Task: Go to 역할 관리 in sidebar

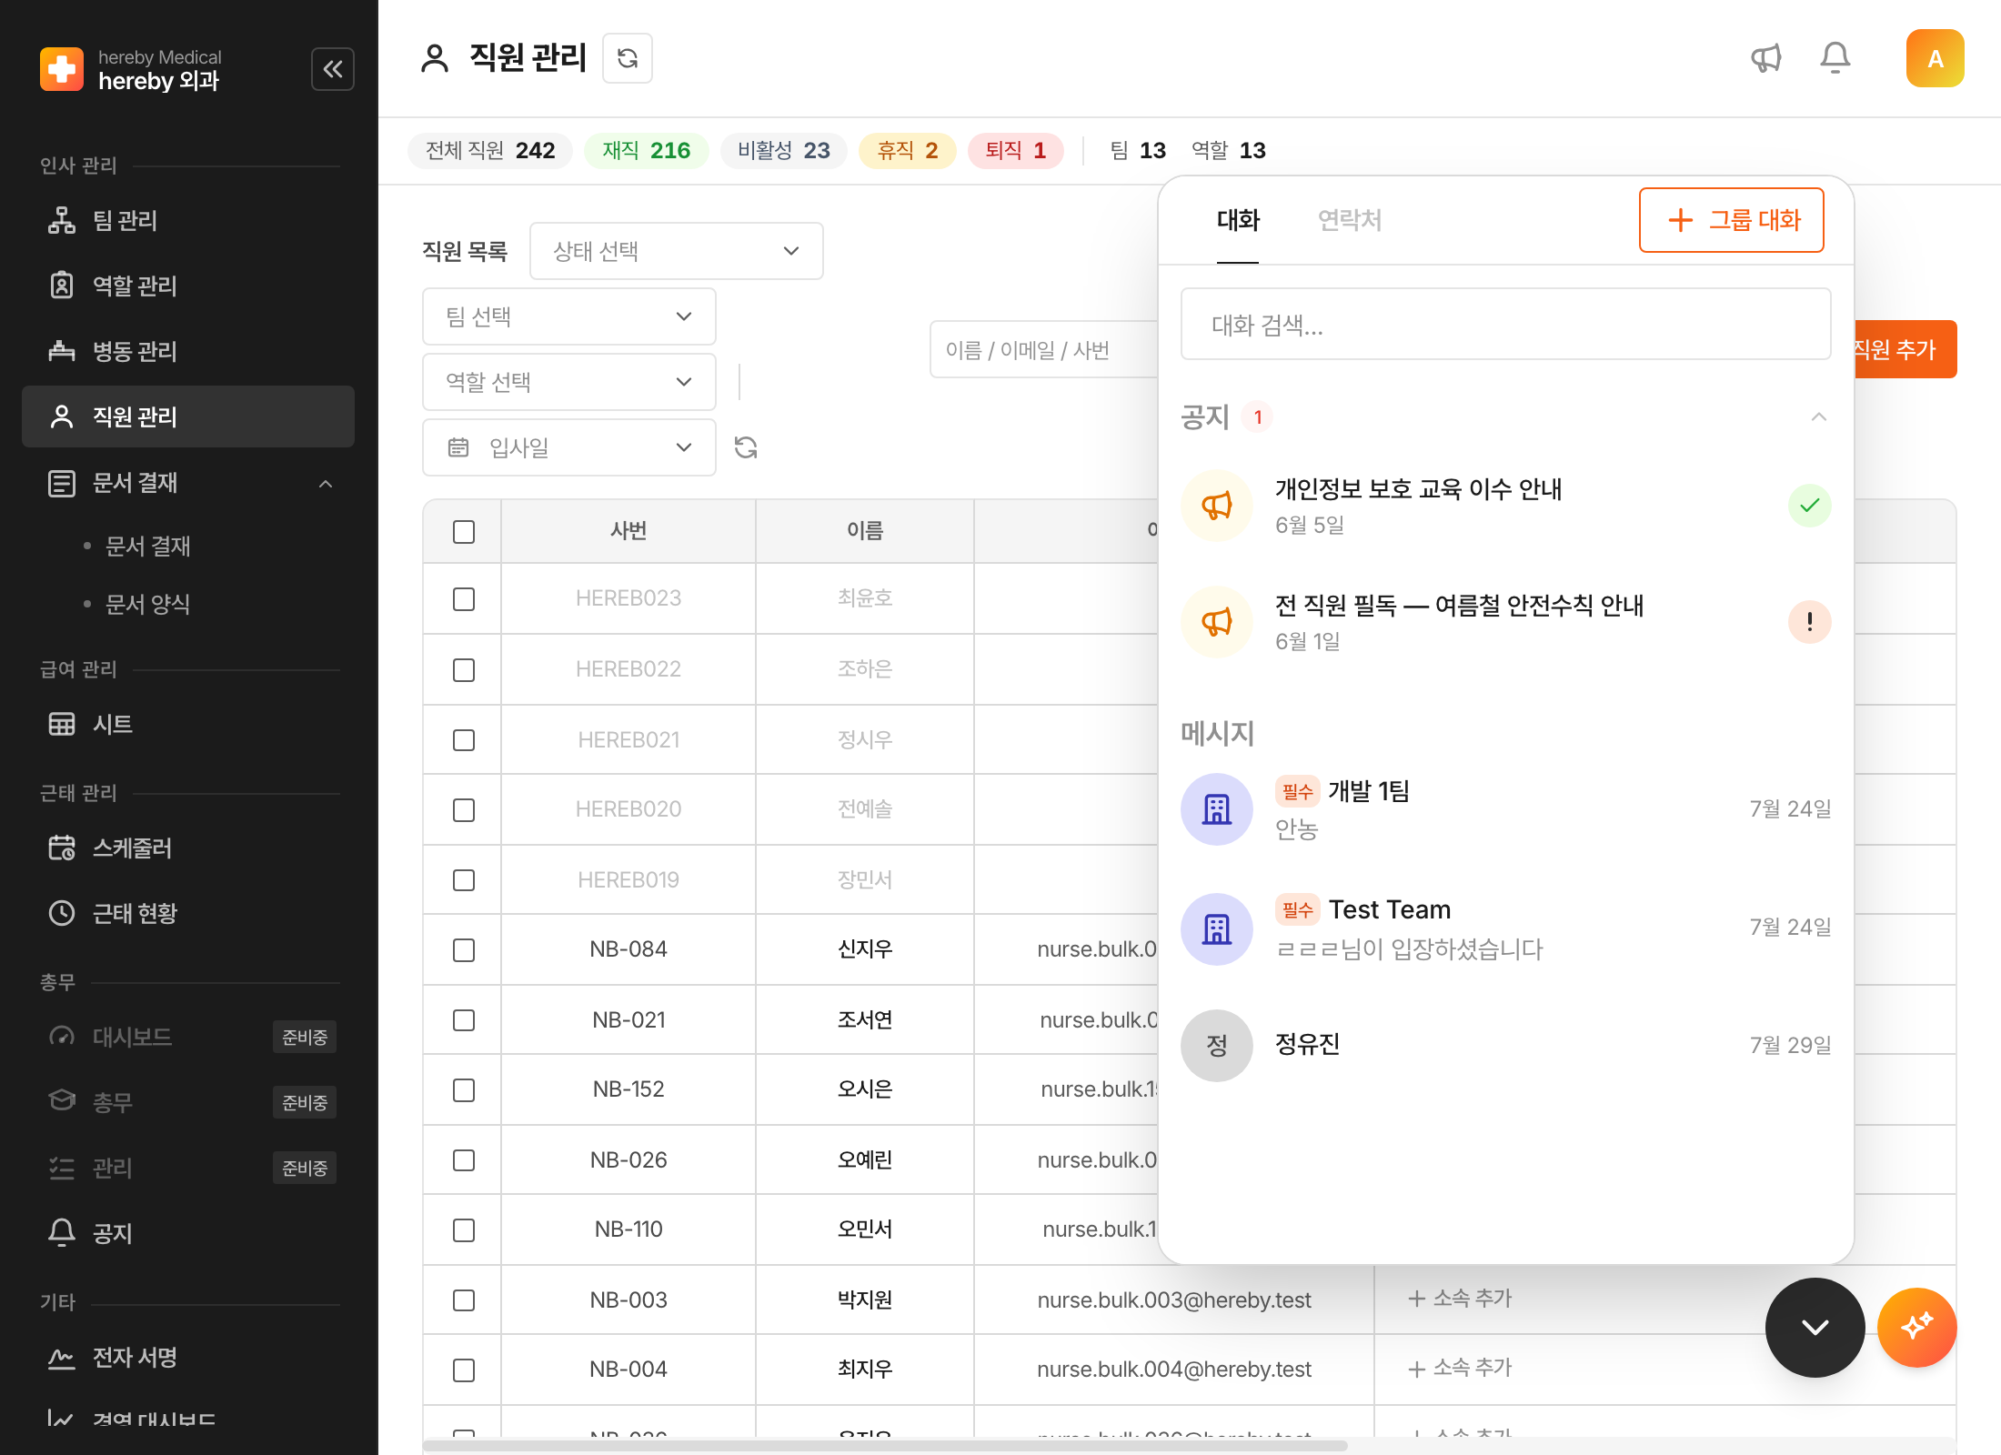Action: pos(188,286)
